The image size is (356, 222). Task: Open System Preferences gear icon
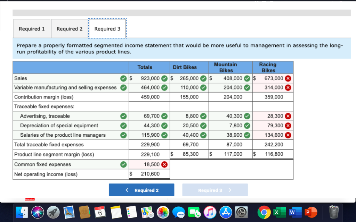[241, 212]
